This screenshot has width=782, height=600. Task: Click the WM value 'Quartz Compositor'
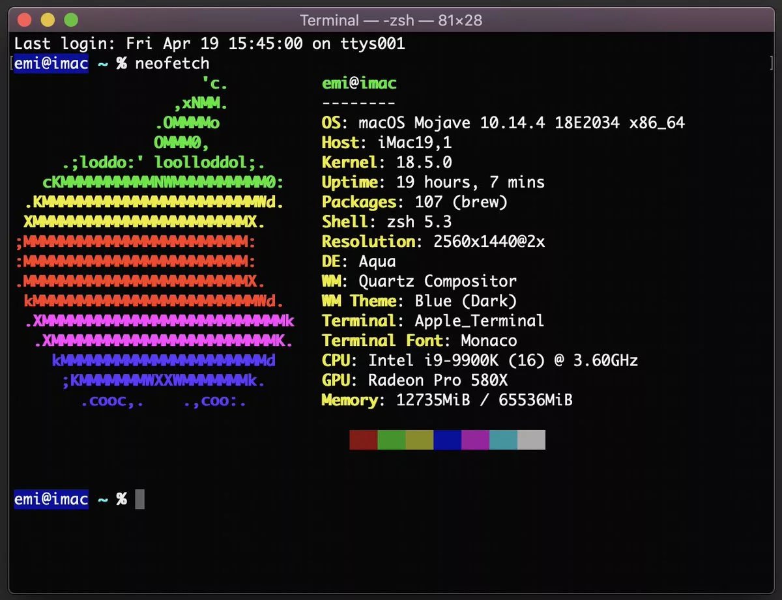438,281
